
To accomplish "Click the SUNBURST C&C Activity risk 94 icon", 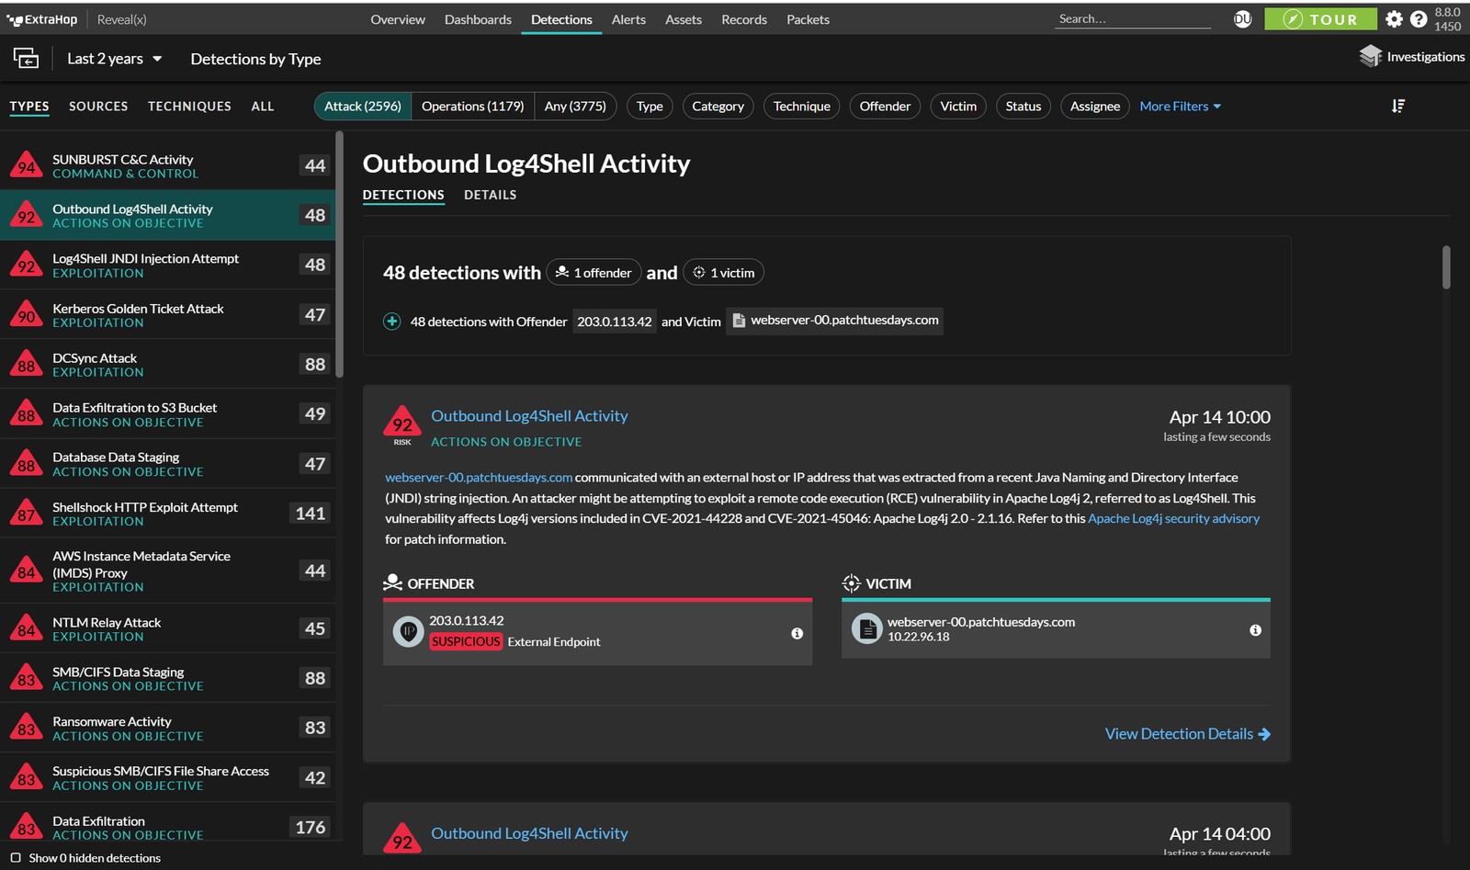I will (x=27, y=165).
